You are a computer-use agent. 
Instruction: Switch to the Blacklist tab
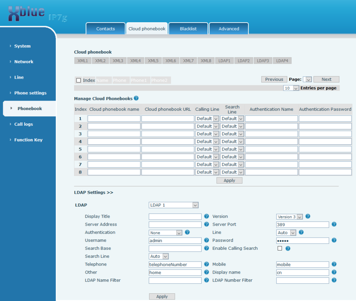[x=188, y=29]
